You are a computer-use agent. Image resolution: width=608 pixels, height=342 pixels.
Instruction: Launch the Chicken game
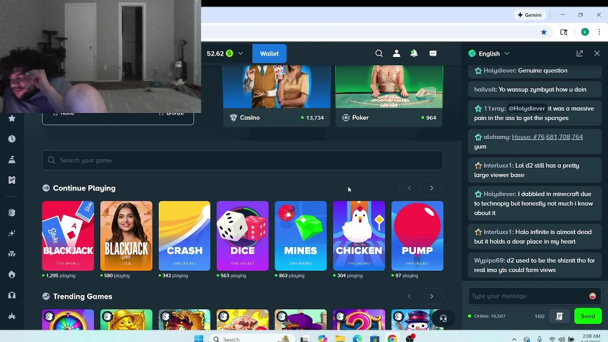359,236
